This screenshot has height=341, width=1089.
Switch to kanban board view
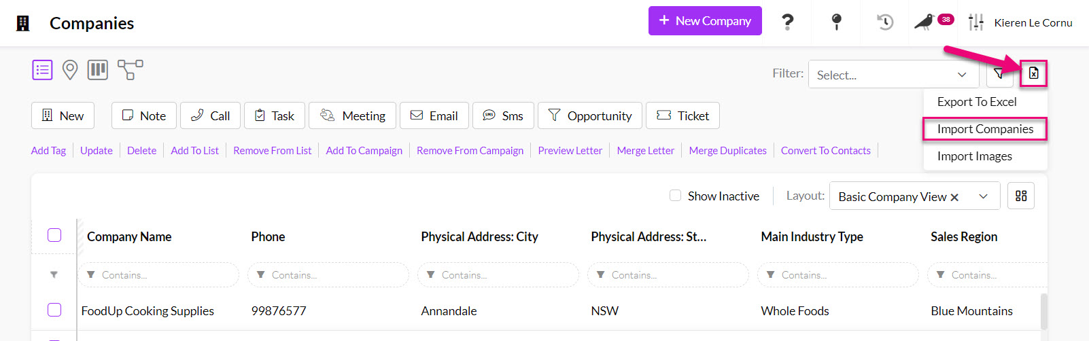[x=98, y=69]
